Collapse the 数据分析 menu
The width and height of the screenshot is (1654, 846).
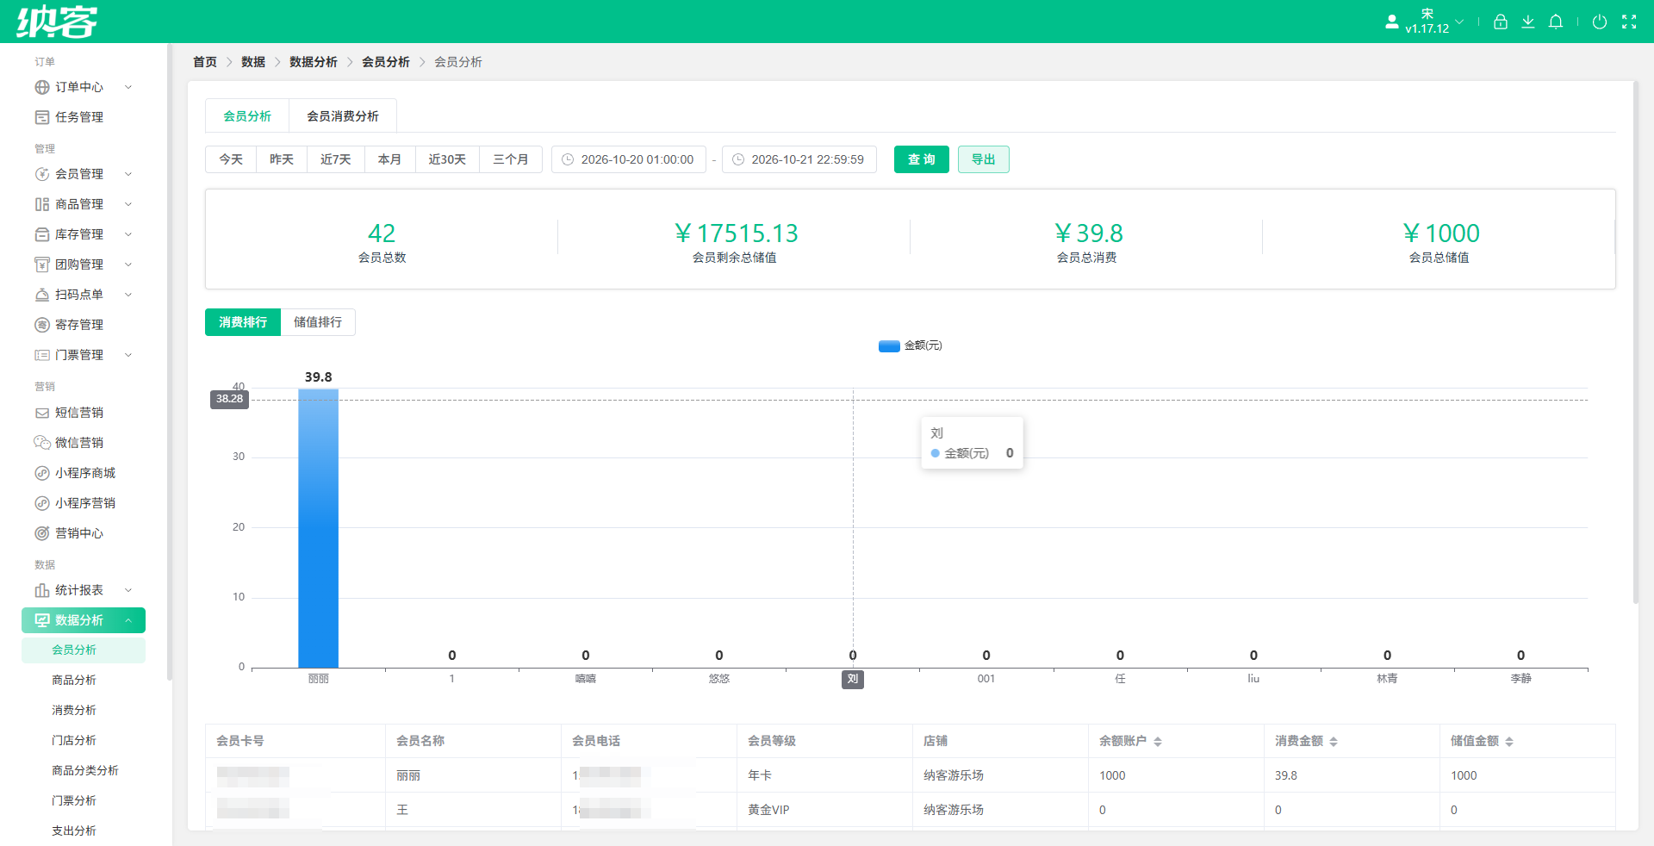pyautogui.click(x=84, y=620)
